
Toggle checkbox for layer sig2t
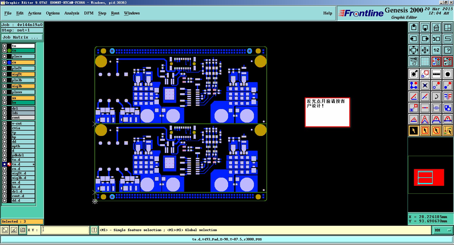(5, 74)
